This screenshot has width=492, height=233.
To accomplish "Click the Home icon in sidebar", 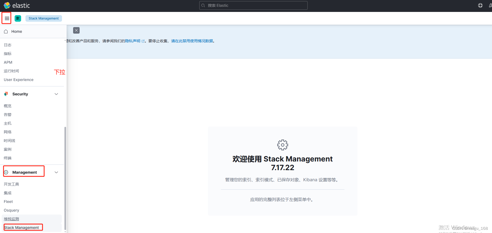I will coord(6,31).
